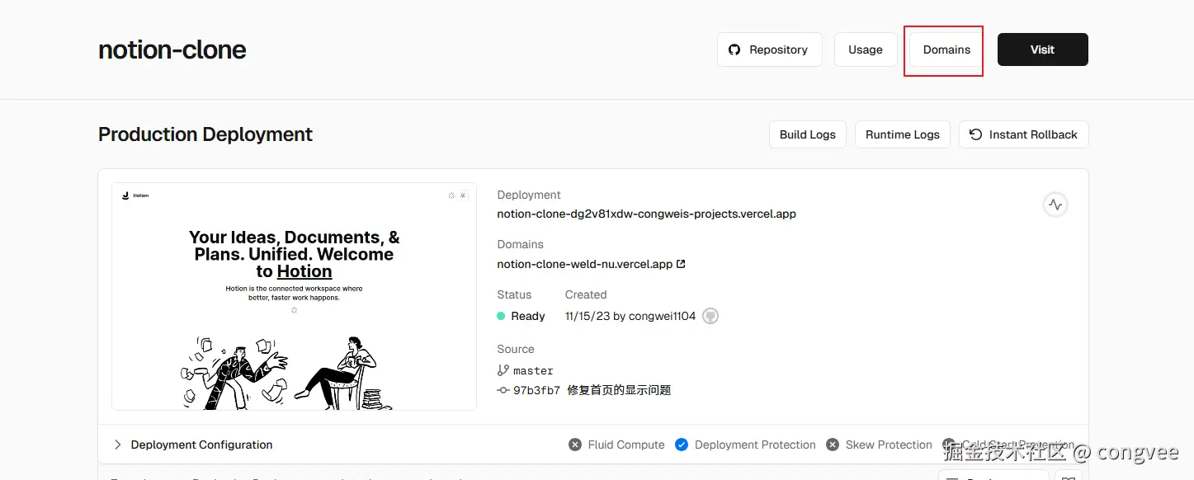The image size is (1194, 480).
Task: Click the black Visit button
Action: click(x=1042, y=49)
